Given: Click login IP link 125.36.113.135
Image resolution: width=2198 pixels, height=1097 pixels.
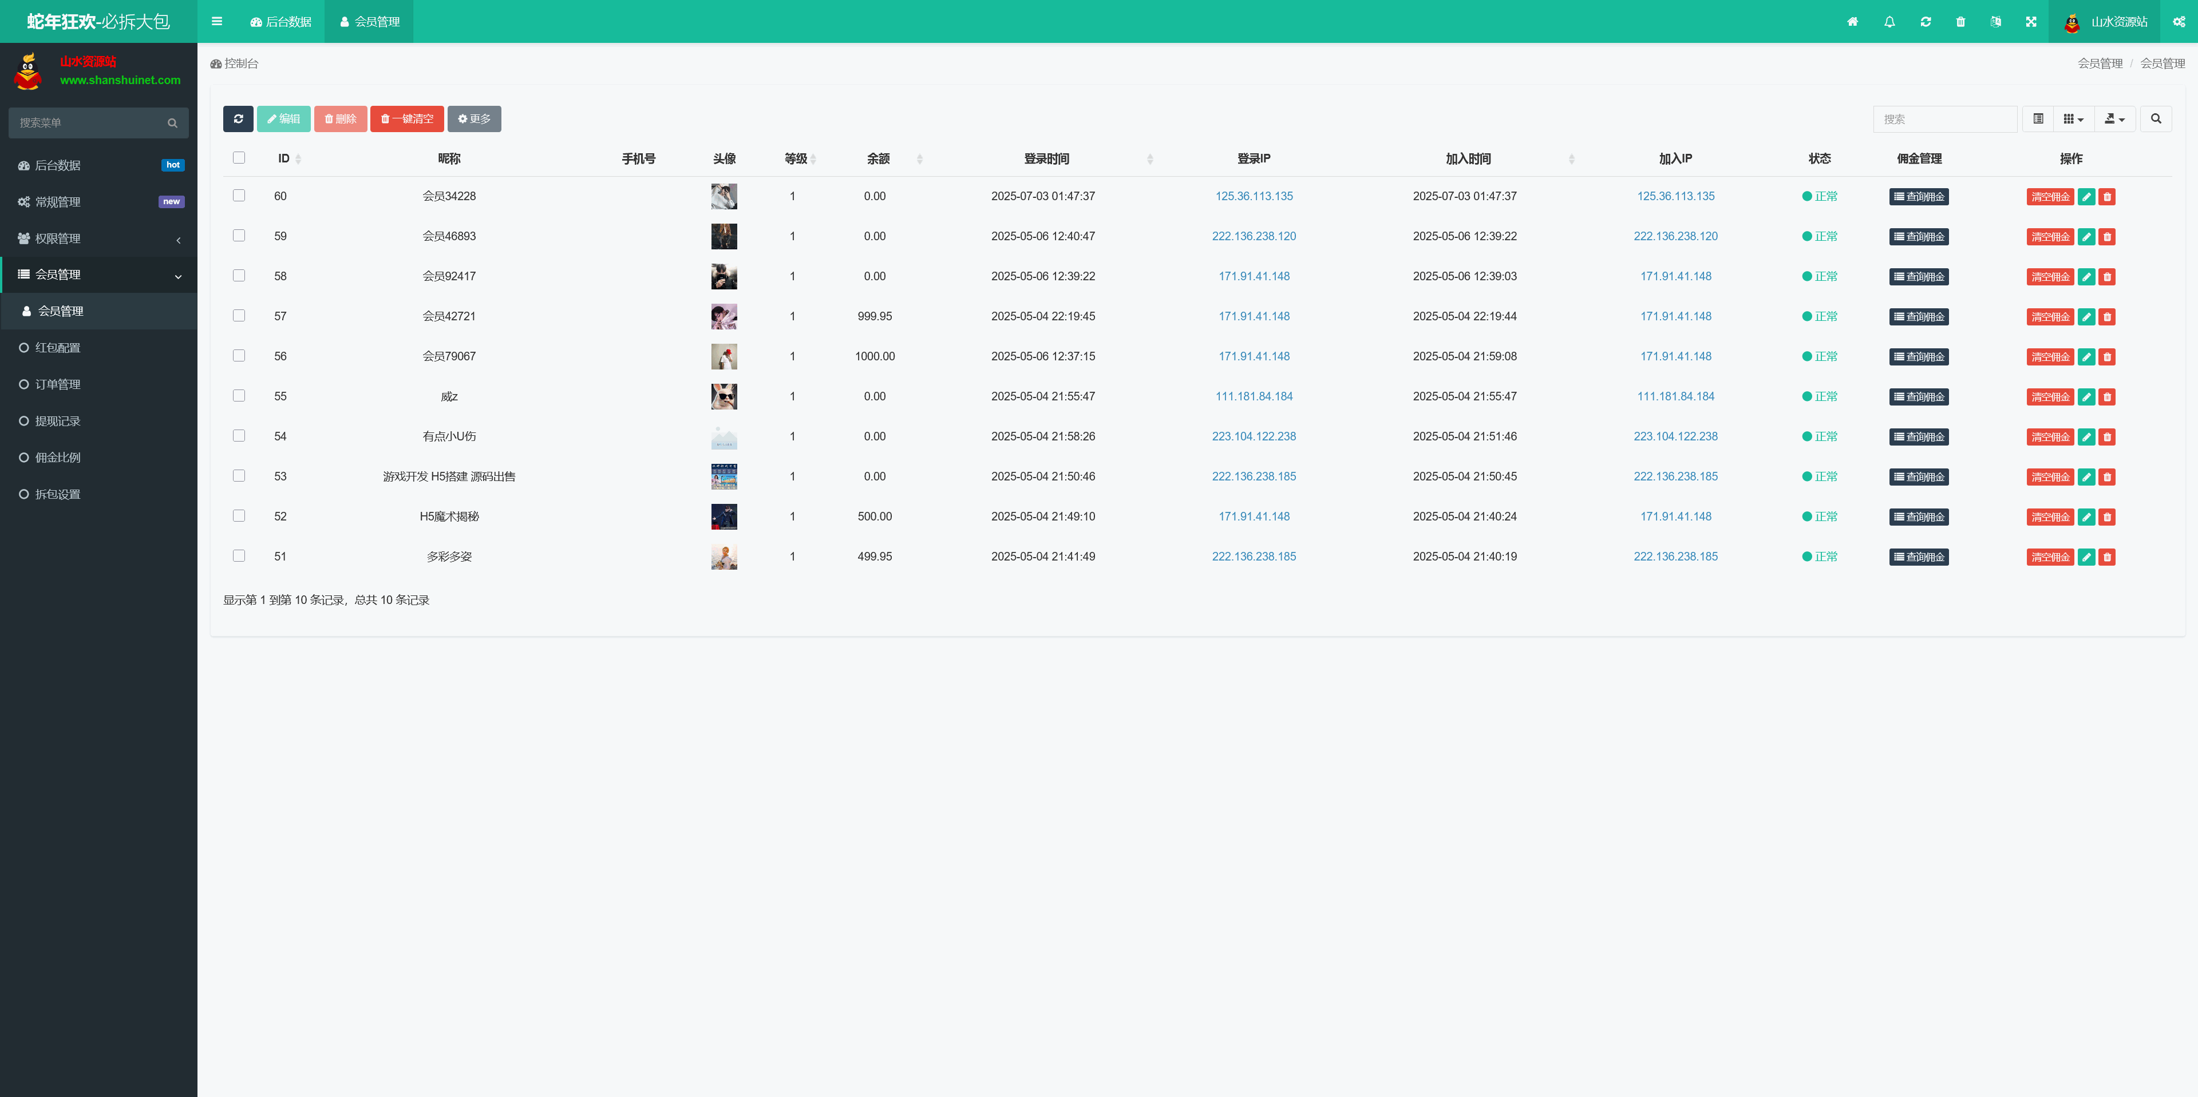Looking at the screenshot, I should click(1254, 196).
